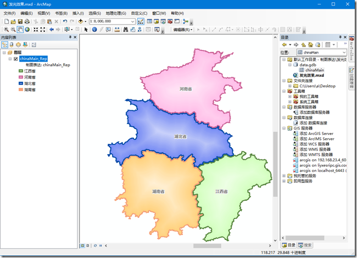Open the 自定义(C) menu
Screen dimensions: 357x258
[139, 13]
